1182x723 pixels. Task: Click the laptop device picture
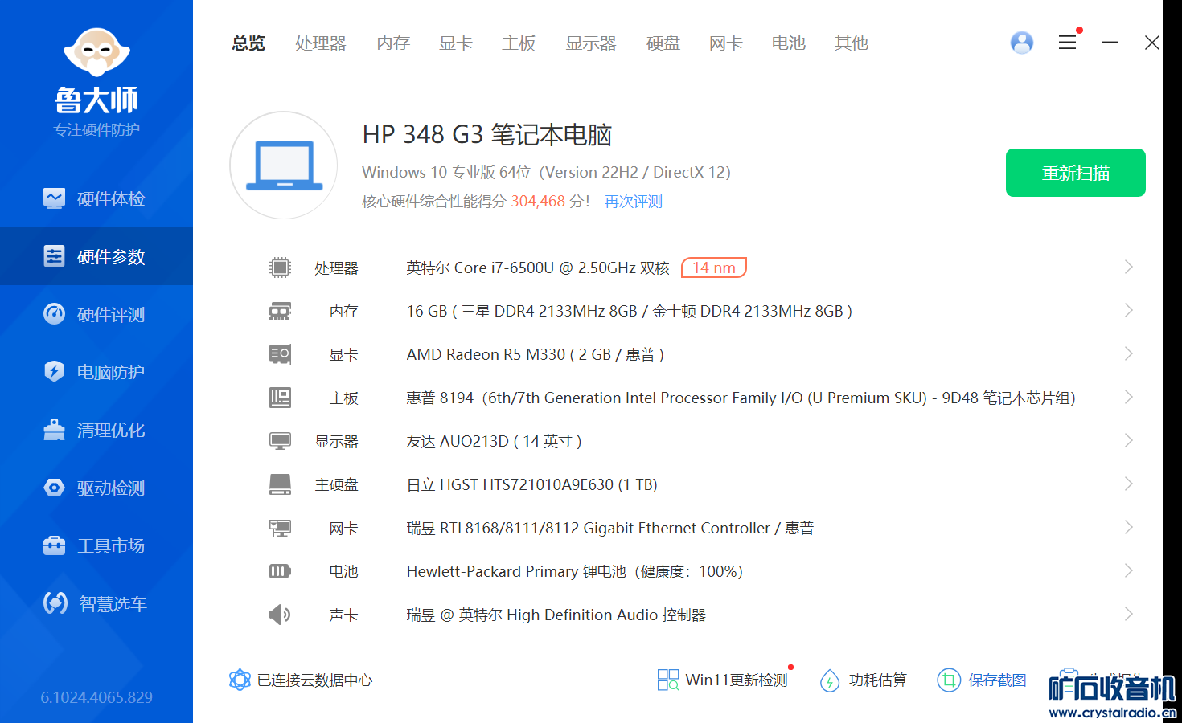[284, 165]
